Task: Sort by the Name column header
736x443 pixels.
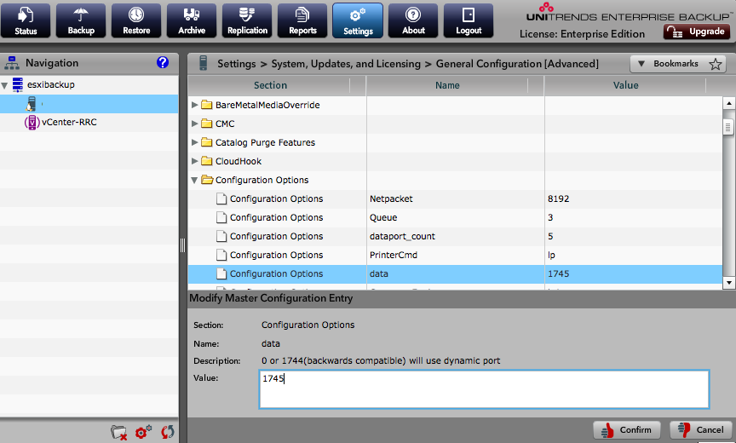Action: point(447,85)
